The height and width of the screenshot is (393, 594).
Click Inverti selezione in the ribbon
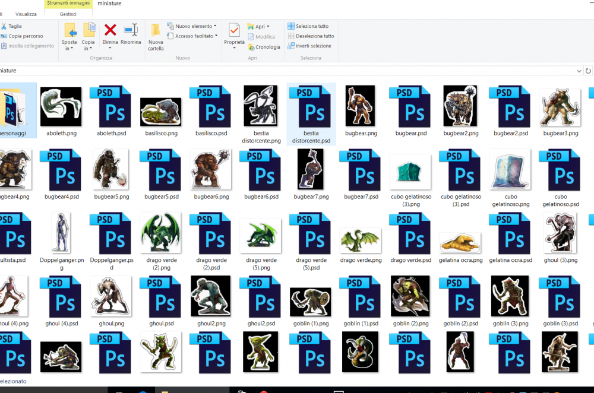[x=291, y=46]
